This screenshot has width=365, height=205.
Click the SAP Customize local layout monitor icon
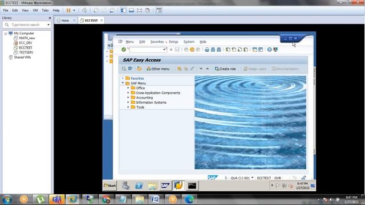tap(275, 50)
